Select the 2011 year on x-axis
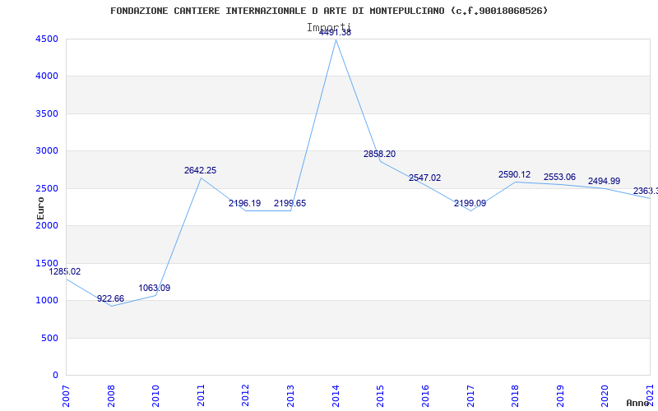The image size is (658, 411). point(201,394)
